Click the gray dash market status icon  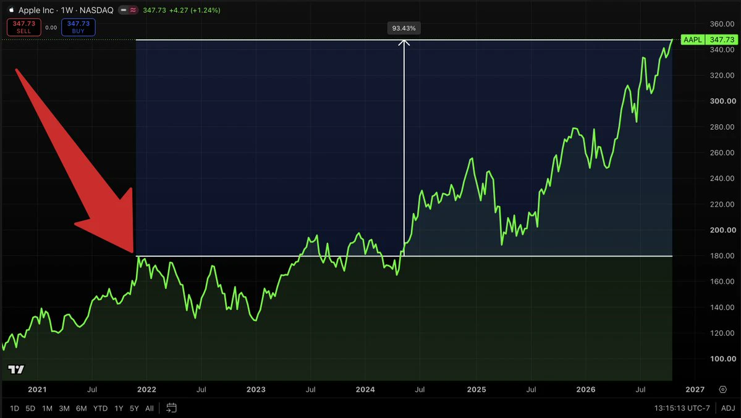click(124, 10)
